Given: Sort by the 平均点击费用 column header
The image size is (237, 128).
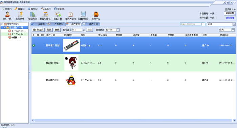Looking at the screenshot, I should click(192, 35).
